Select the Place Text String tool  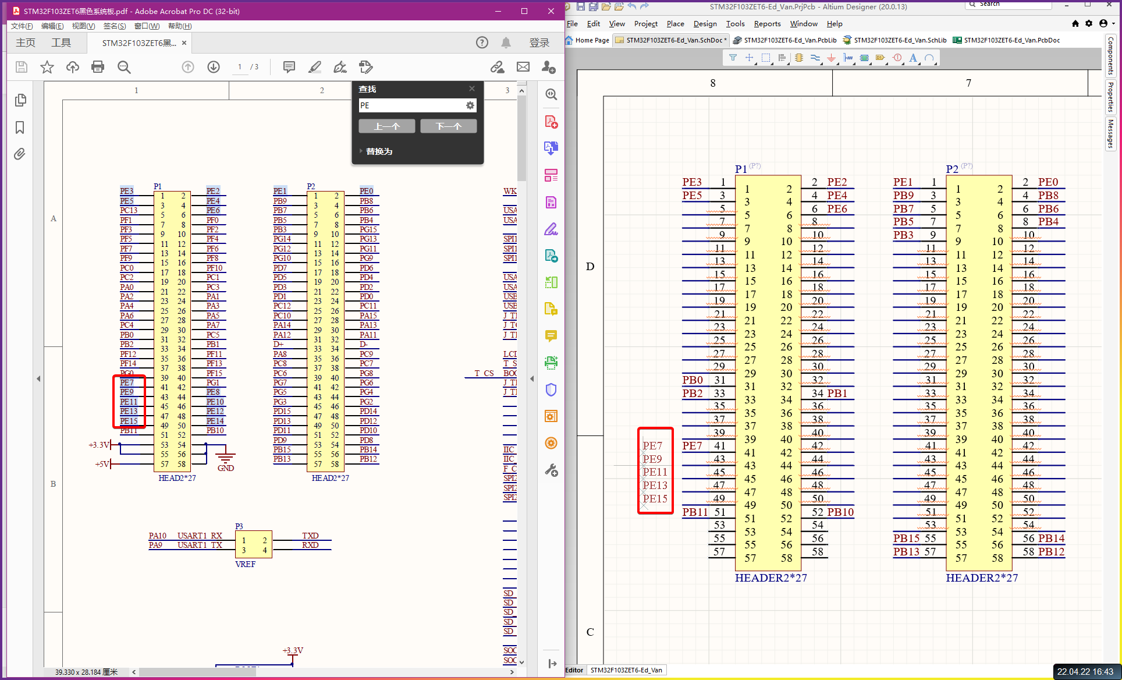(914, 58)
